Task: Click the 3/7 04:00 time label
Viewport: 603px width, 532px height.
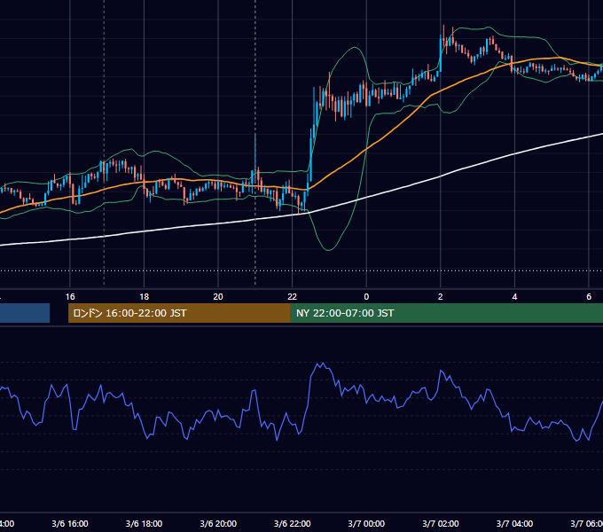Action: click(514, 523)
